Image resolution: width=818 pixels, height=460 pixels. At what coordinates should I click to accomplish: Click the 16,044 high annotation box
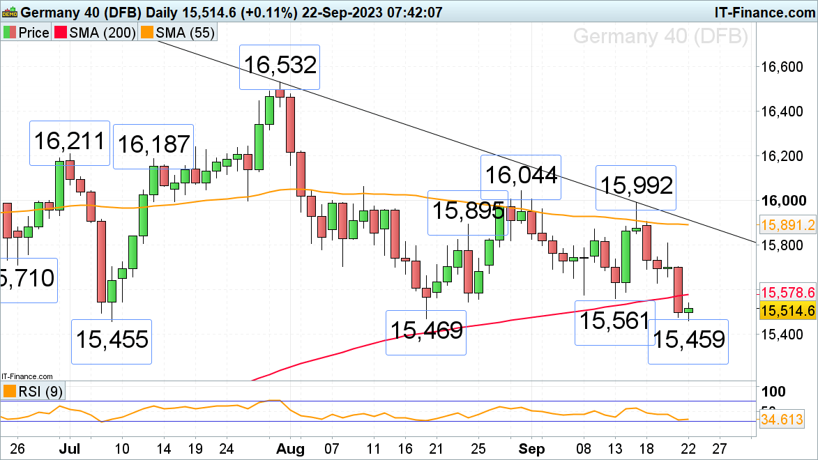point(522,174)
